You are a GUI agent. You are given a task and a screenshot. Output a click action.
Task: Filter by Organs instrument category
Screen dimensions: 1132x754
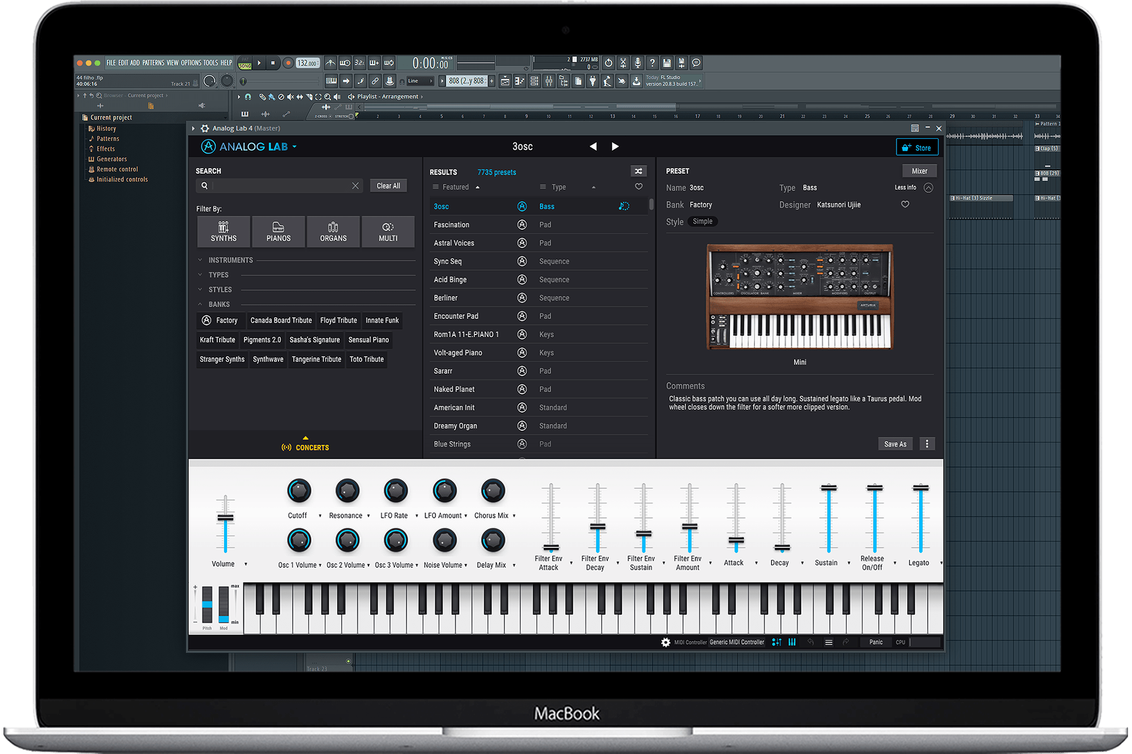[333, 232]
